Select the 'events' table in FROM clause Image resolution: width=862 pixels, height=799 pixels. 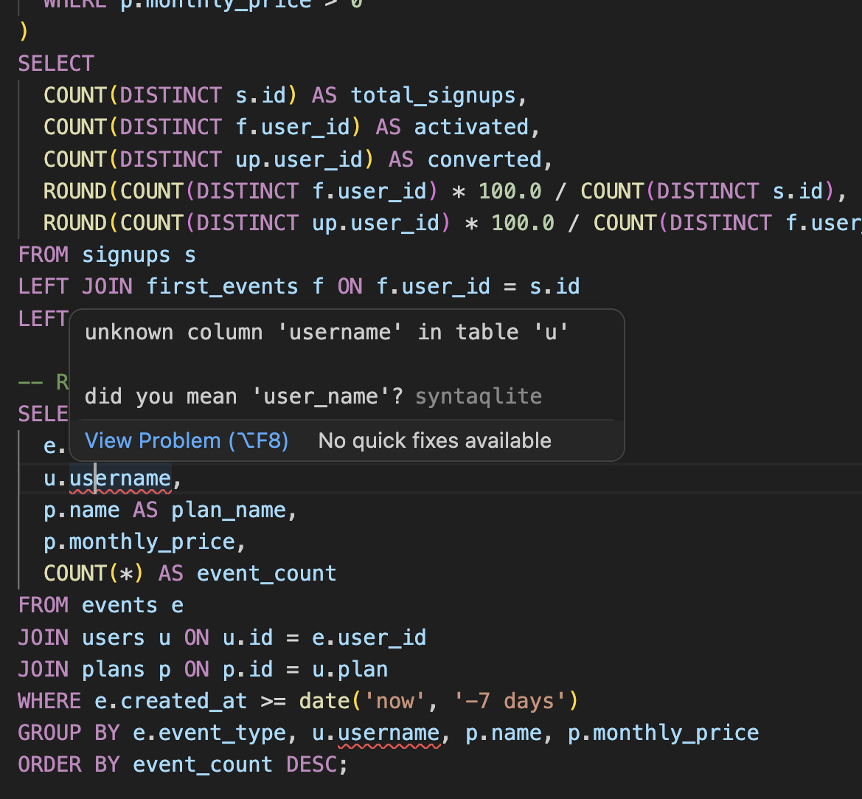pyautogui.click(x=119, y=604)
